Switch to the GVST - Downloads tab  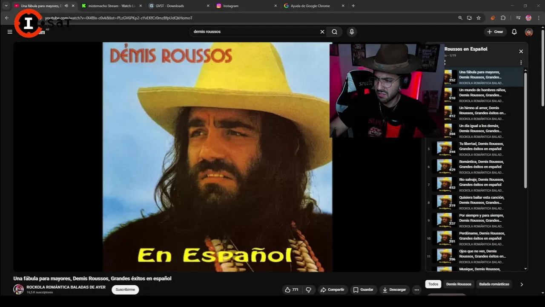point(179,6)
